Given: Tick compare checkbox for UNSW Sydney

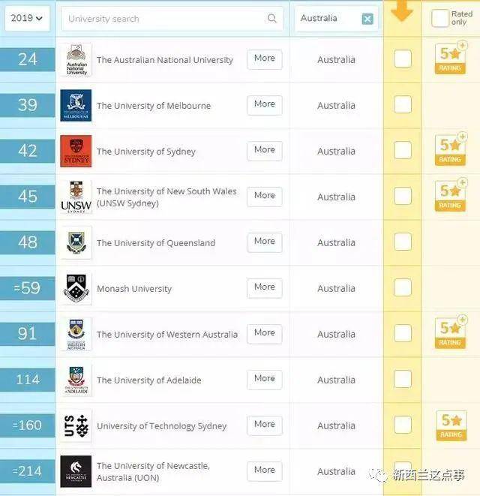Looking at the screenshot, I should pyautogui.click(x=403, y=196).
